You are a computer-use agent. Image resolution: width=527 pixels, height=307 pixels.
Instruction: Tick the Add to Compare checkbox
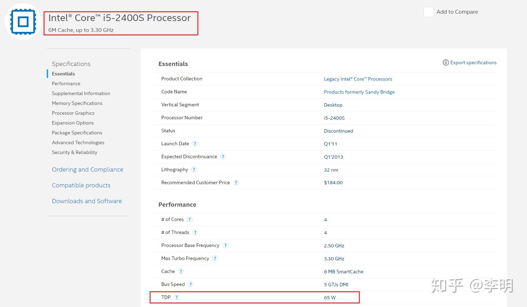tap(429, 12)
